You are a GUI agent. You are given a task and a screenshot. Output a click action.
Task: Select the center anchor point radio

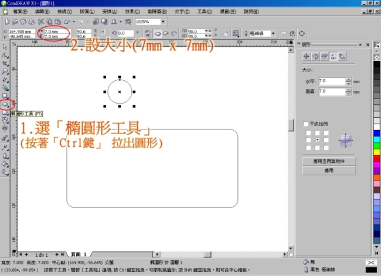(x=317, y=139)
